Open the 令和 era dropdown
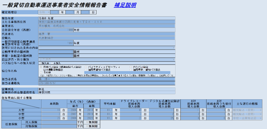The height and width of the screenshot is (129, 267). coord(44,12)
